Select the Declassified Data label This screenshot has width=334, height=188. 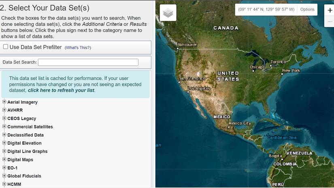pos(26,135)
